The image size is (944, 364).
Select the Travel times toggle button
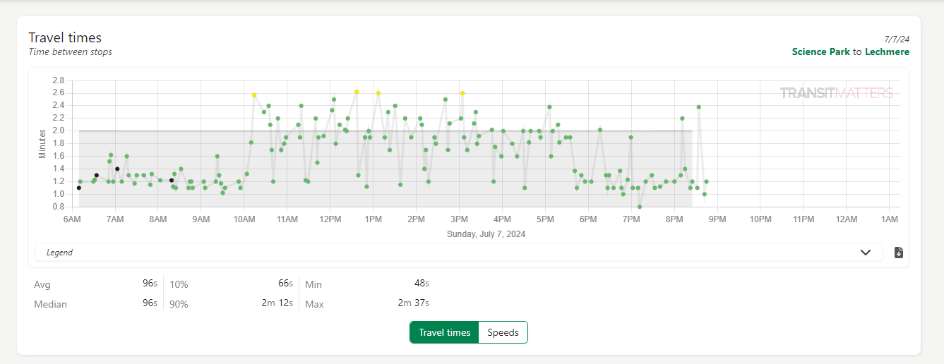tap(444, 332)
